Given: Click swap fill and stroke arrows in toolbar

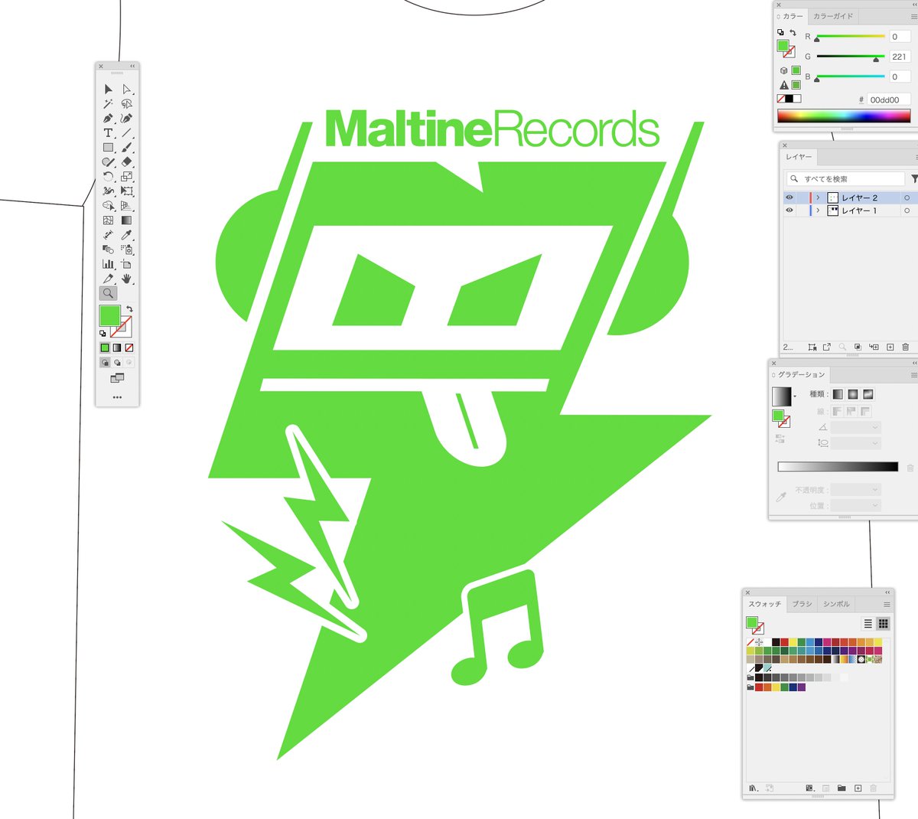Looking at the screenshot, I should [x=129, y=309].
